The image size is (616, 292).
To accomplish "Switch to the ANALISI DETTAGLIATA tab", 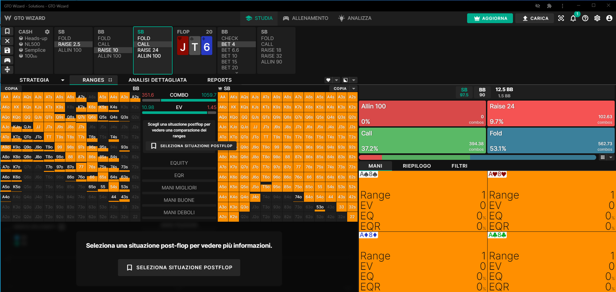I will click(x=158, y=80).
